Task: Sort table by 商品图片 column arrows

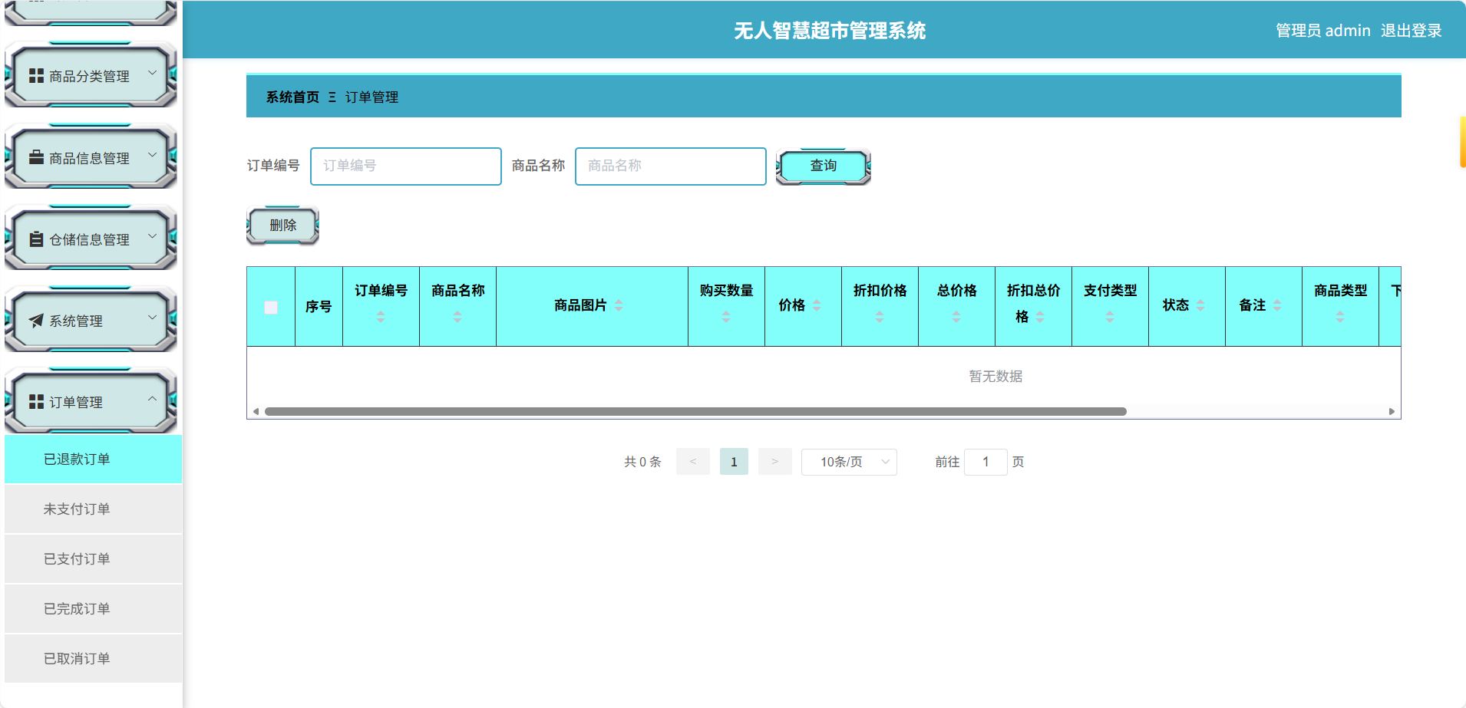Action: tap(619, 305)
